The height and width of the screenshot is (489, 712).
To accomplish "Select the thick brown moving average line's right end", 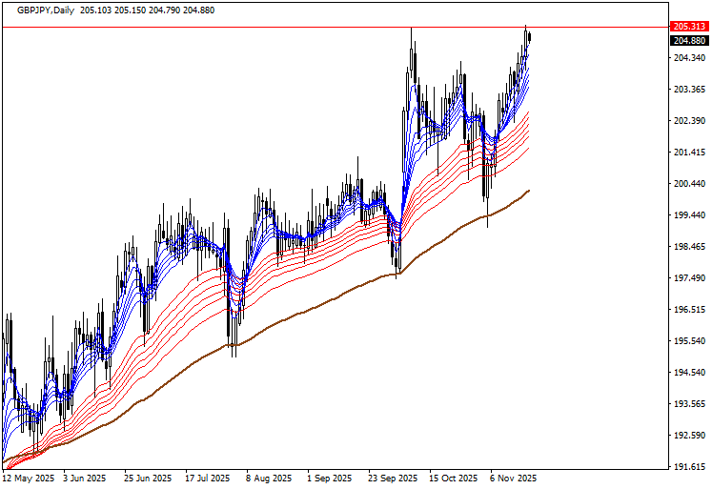I will 528,191.
